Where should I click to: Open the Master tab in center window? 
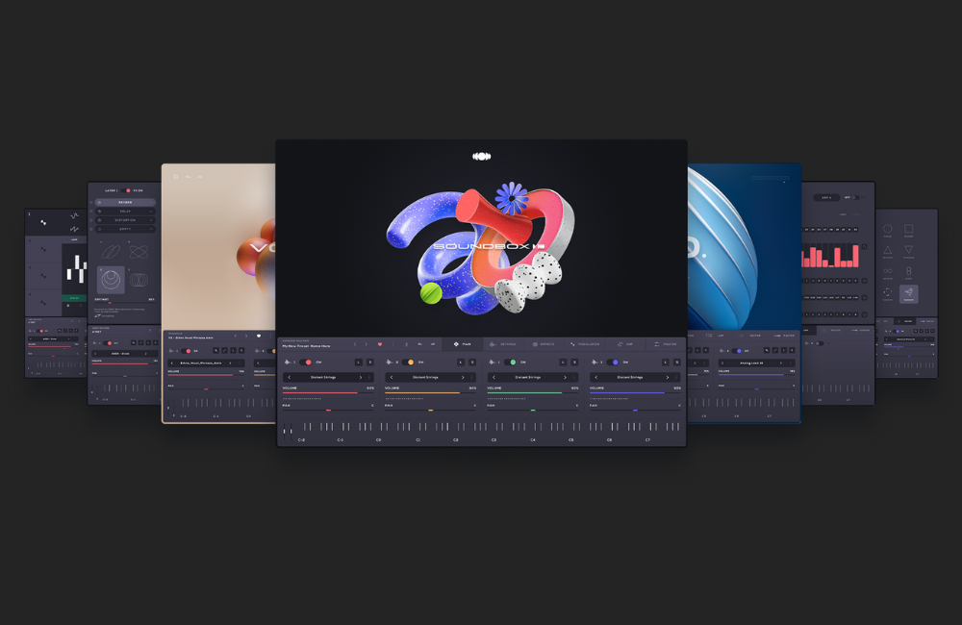point(666,344)
